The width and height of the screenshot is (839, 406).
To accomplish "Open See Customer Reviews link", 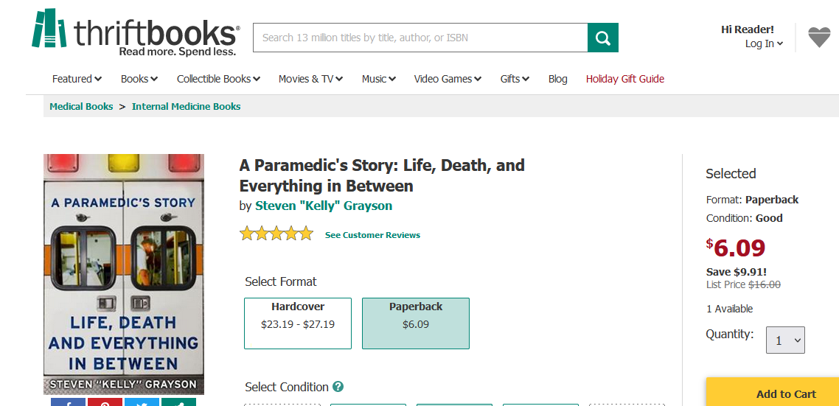I will 372,235.
